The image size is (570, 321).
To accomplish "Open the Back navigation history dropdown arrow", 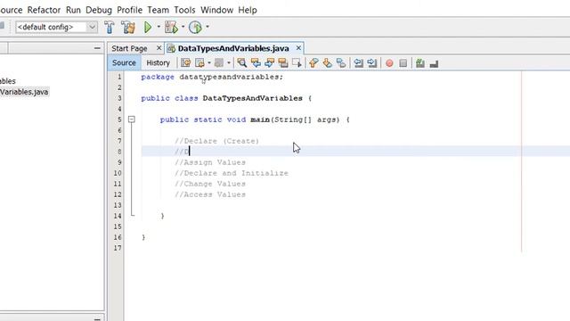I will [209, 63].
